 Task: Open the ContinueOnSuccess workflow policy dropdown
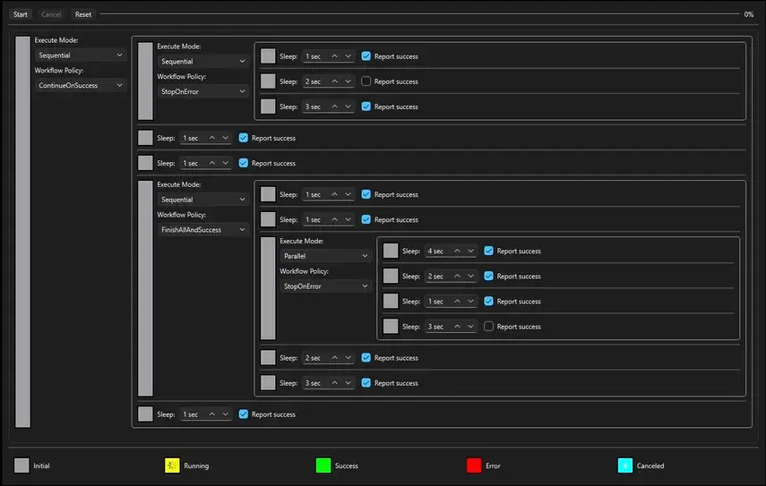[81, 85]
